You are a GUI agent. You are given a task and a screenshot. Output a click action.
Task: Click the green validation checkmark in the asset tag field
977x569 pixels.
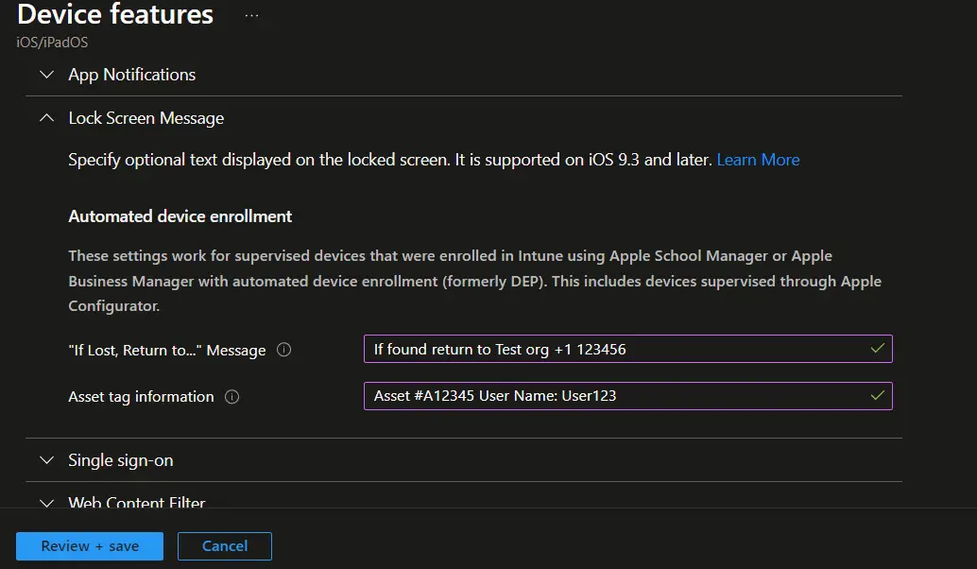pos(878,395)
